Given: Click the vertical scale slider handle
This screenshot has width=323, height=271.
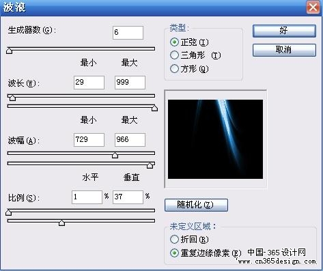Looking at the screenshot, I should [x=61, y=223].
